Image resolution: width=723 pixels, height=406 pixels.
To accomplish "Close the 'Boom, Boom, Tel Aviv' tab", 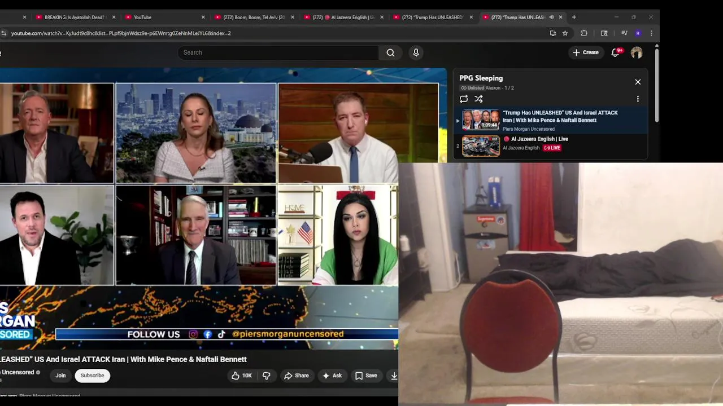I will tap(292, 17).
